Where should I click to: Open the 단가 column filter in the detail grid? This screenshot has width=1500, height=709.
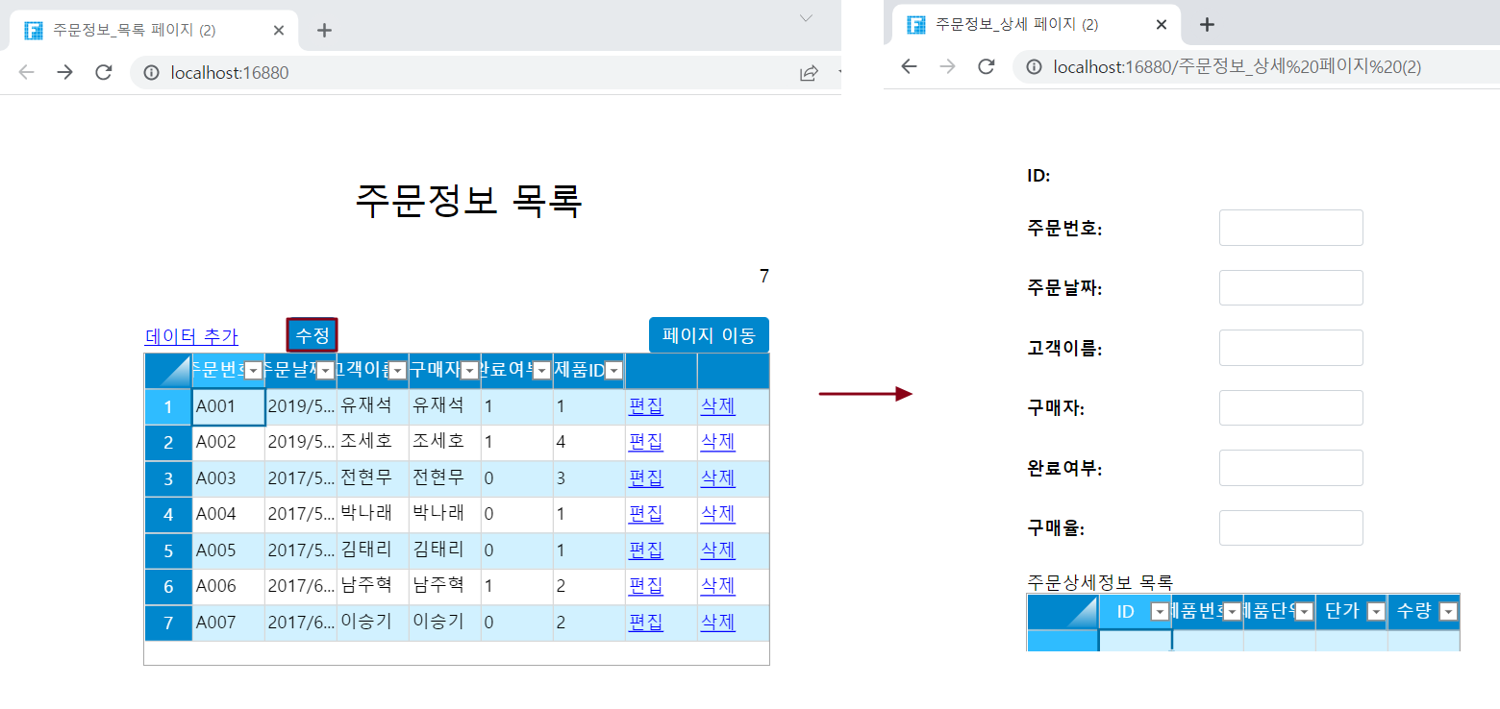(1376, 612)
